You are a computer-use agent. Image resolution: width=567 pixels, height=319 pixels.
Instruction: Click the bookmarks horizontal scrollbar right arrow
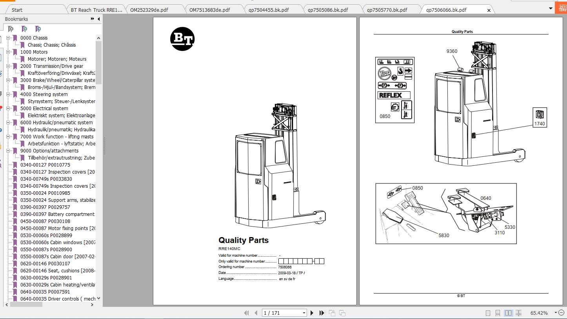pos(92,304)
